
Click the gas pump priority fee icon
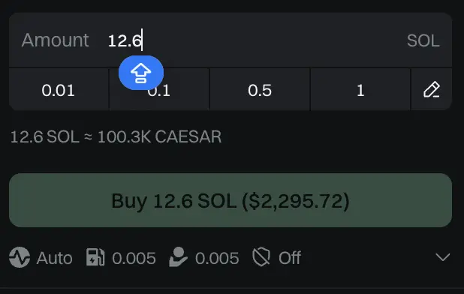[95, 257]
